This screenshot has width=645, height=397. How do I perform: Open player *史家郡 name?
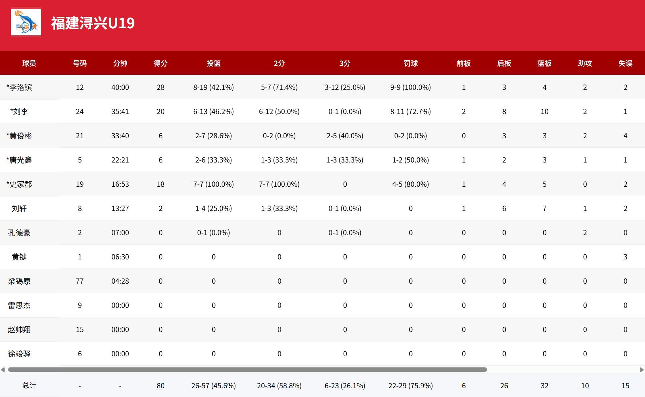[19, 184]
